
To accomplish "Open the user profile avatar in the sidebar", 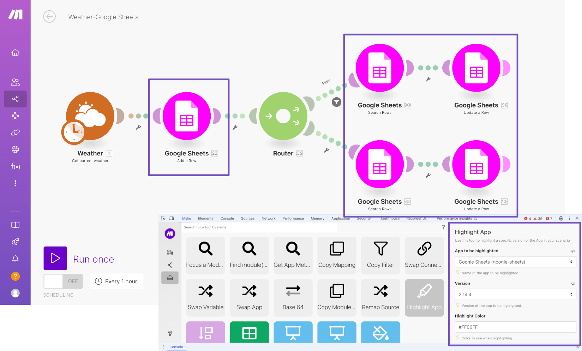I will 15,293.
